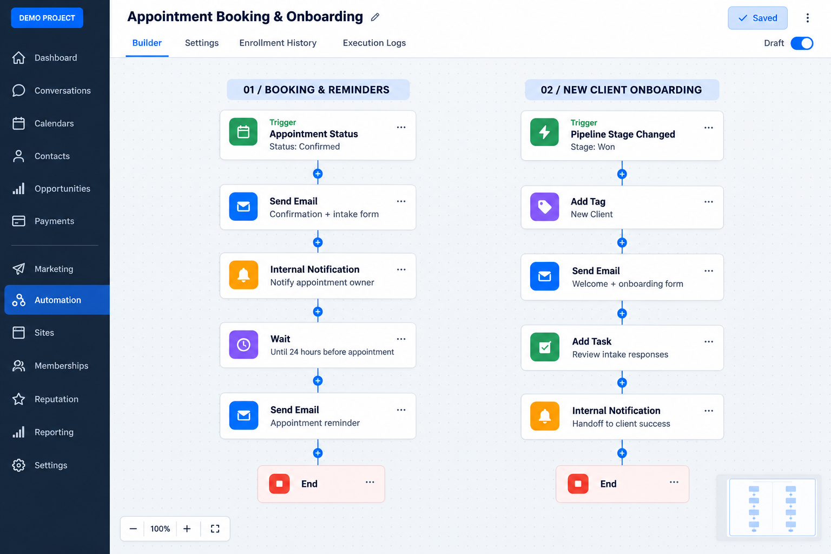The image size is (831, 554).
Task: Open the Execution Logs tab
Action: 374,43
